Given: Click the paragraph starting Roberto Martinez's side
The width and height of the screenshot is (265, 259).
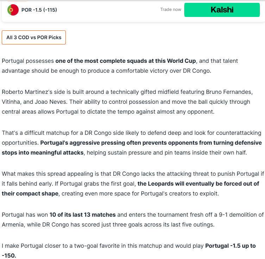Looking at the screenshot, I should click(127, 102).
